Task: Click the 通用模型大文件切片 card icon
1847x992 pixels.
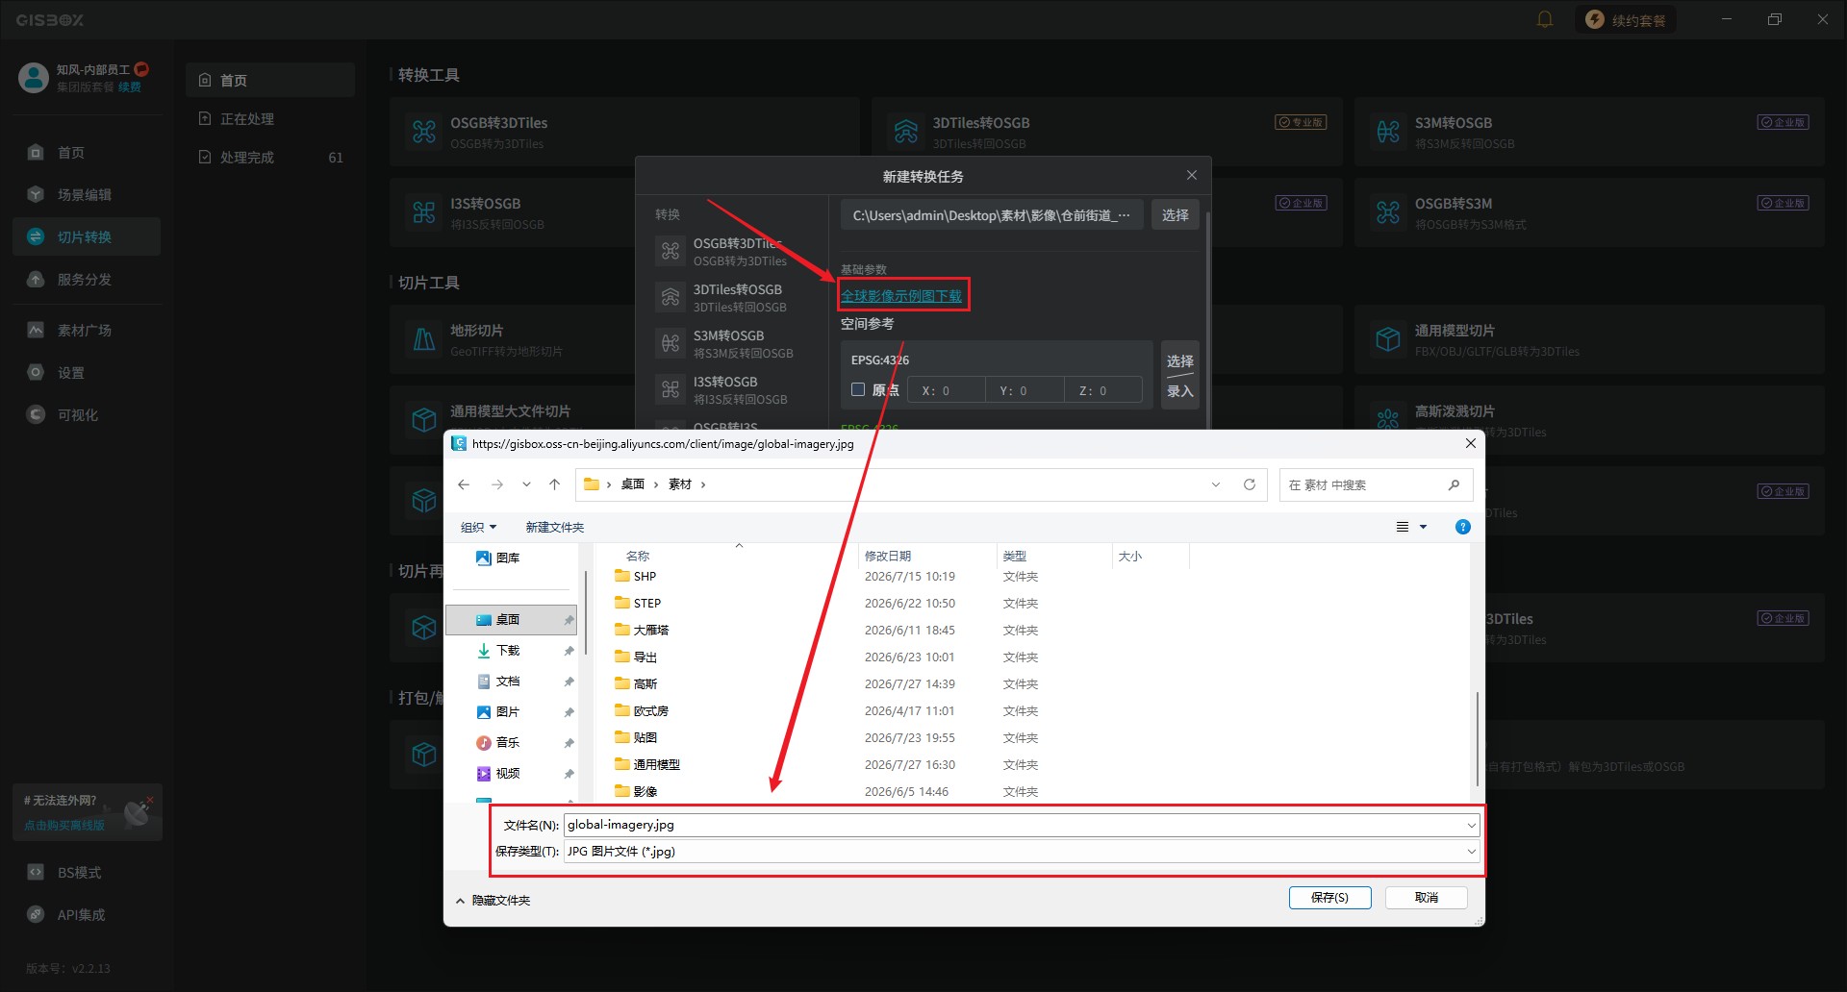Action: pyautogui.click(x=424, y=420)
